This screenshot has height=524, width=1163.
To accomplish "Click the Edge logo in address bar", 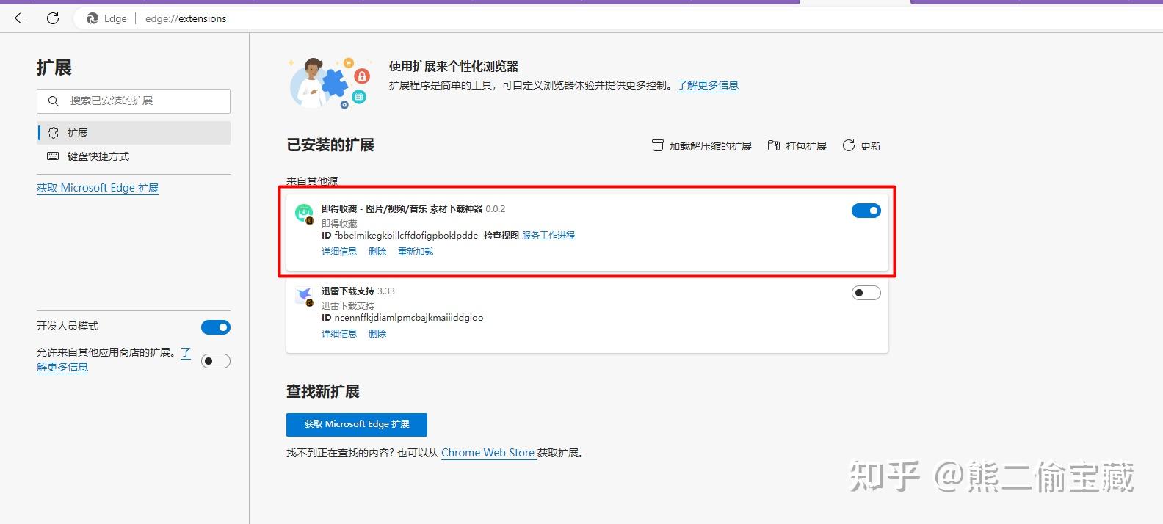I will [93, 18].
